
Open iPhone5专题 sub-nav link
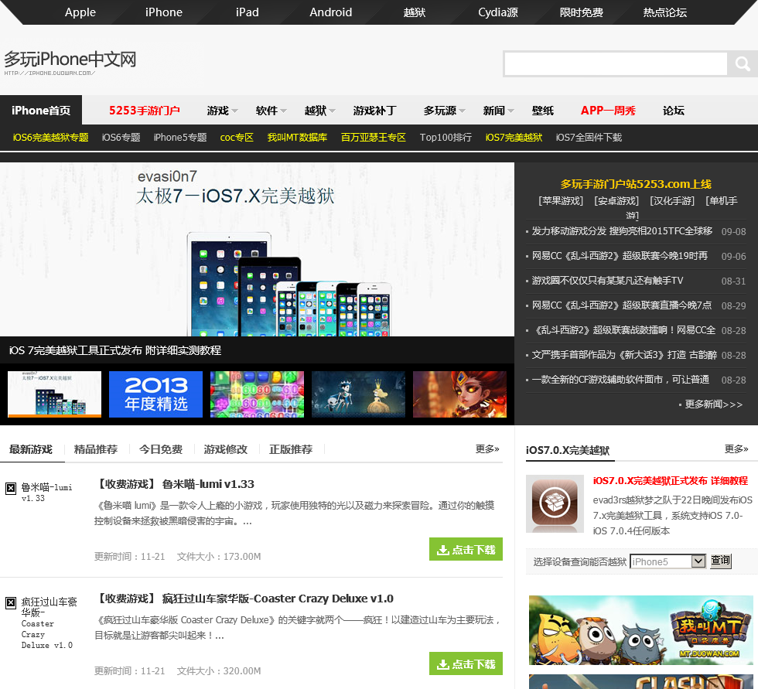pyautogui.click(x=179, y=137)
